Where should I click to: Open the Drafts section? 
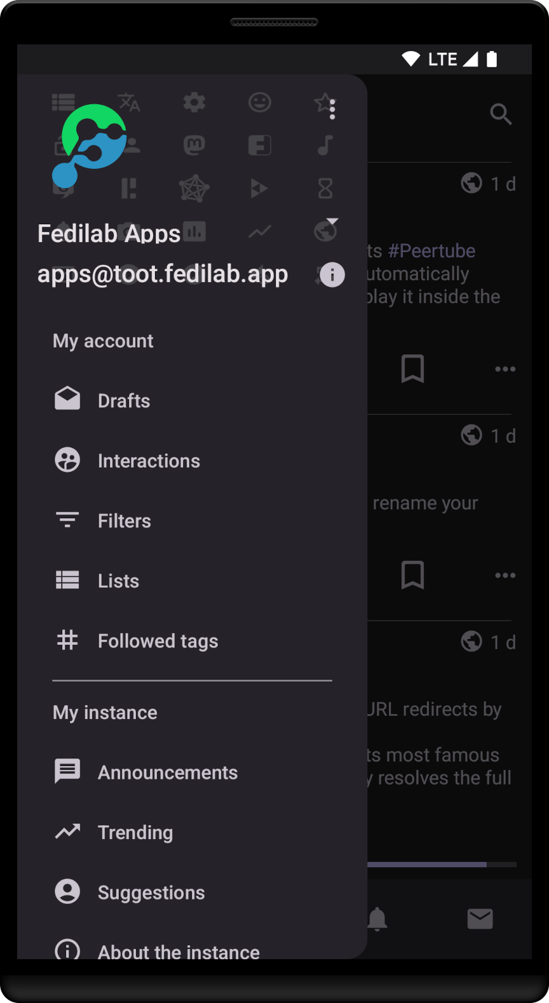(124, 401)
